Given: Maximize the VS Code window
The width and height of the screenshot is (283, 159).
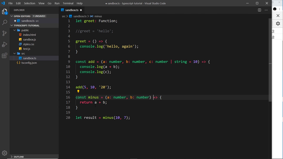Looking at the screenshot, I should click(257, 3).
